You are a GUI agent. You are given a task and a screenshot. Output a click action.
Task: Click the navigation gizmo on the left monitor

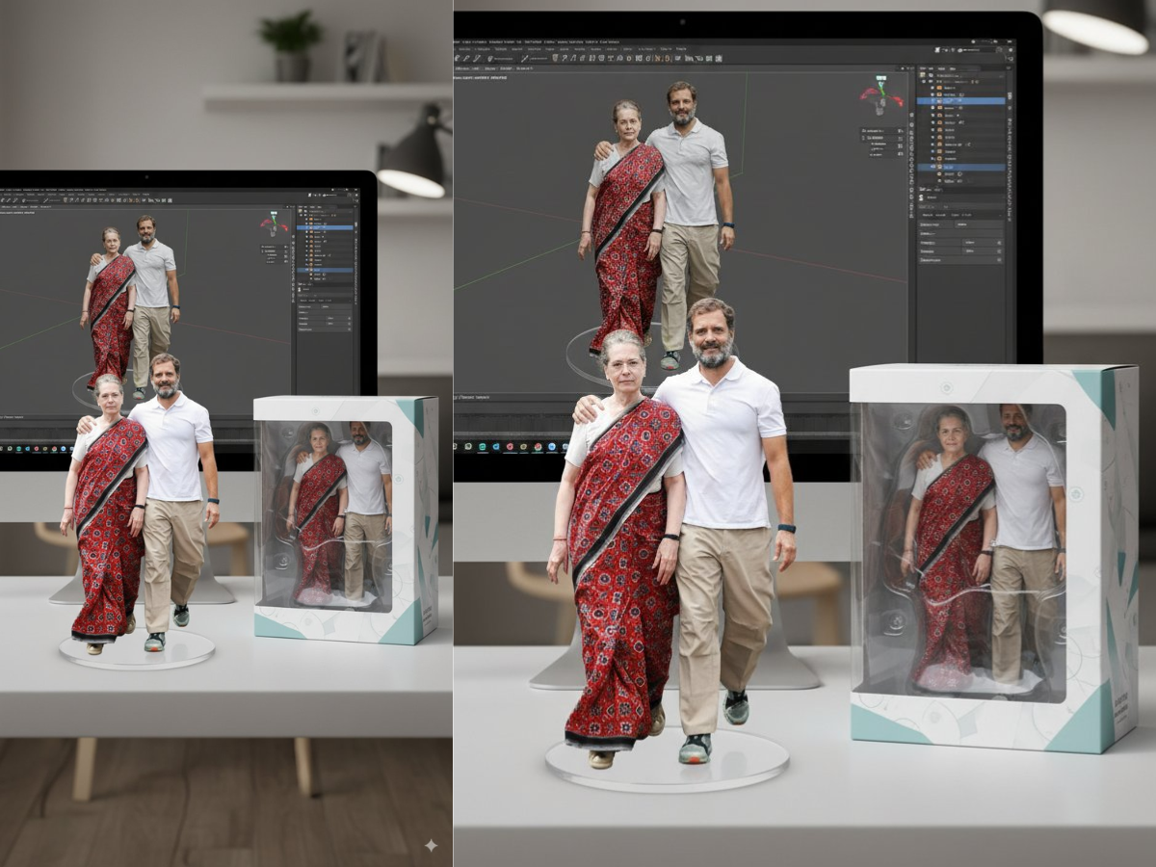pyautogui.click(x=274, y=224)
